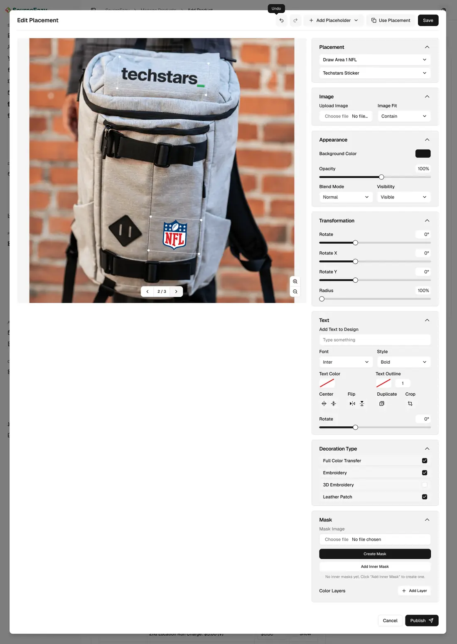Collapse the Placement section
This screenshot has width=457, height=644.
tap(427, 47)
